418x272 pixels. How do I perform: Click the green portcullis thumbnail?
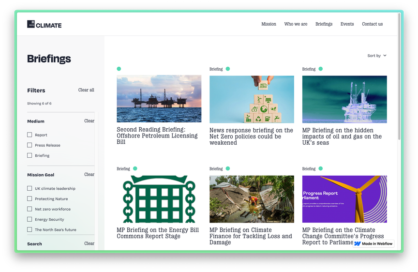point(159,199)
